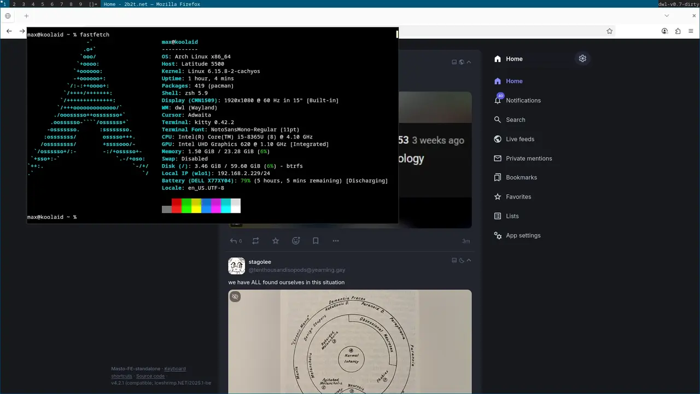This screenshot has width=700, height=394.
Task: Open the Source code link in footer
Action: pyautogui.click(x=150, y=376)
